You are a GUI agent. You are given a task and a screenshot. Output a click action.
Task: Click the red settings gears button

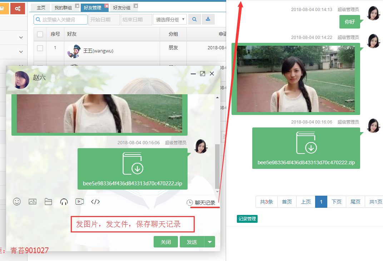[x=18, y=9]
